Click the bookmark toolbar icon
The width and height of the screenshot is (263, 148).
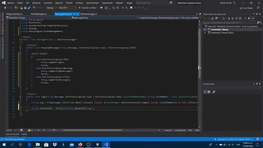[x=131, y=8]
